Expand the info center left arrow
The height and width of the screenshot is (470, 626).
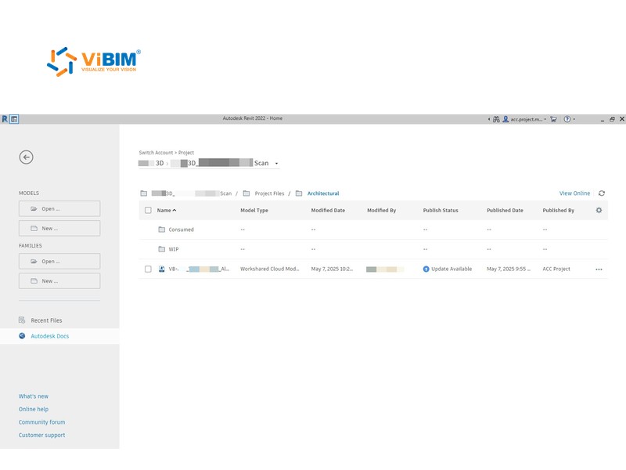pyautogui.click(x=489, y=119)
